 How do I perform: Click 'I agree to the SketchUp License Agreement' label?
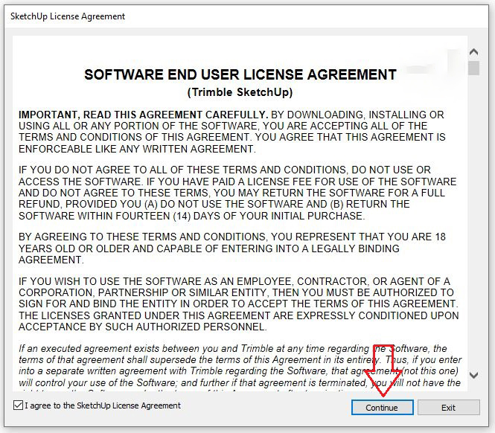[103, 405]
